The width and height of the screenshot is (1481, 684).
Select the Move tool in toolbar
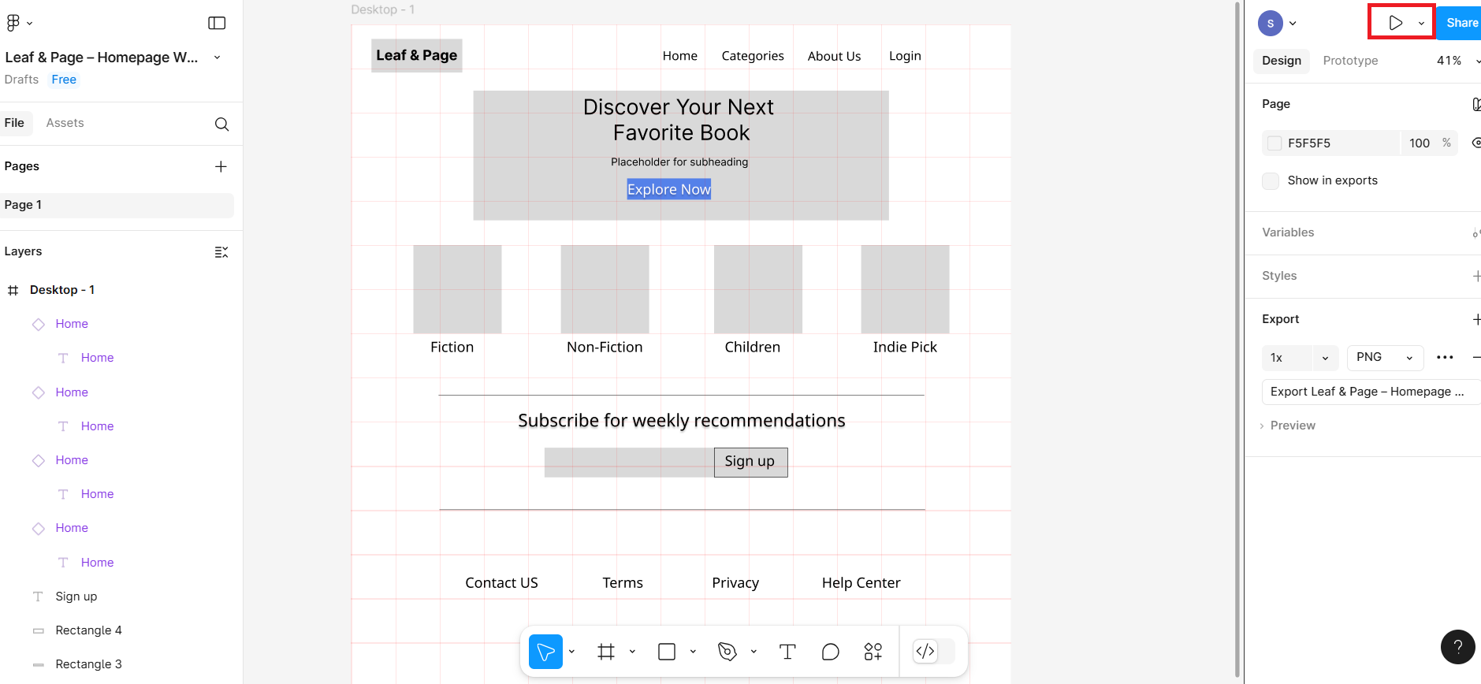[545, 652]
